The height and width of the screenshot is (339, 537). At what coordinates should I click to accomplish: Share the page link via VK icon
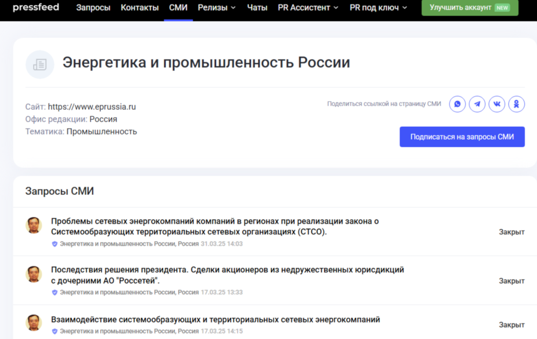497,104
